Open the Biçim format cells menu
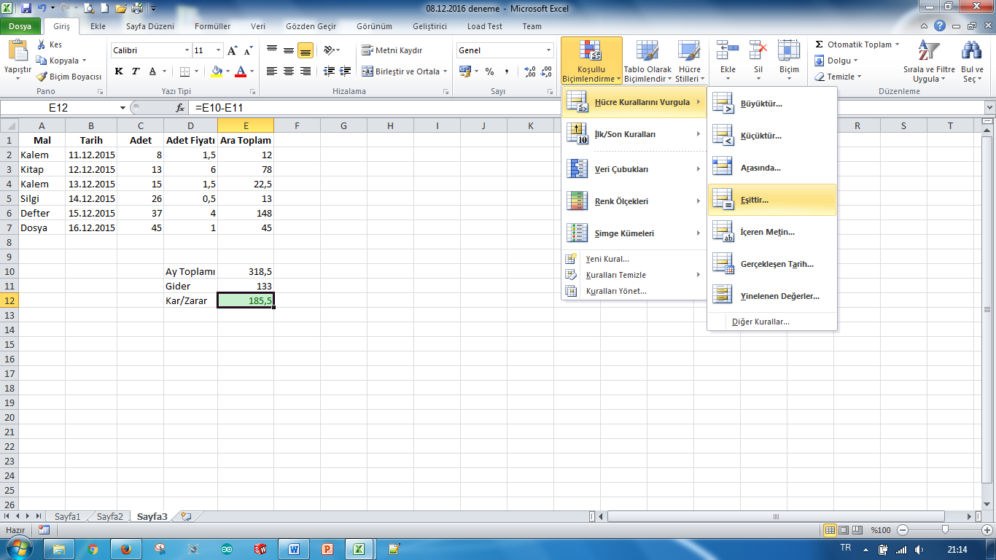This screenshot has width=996, height=560. coord(789,61)
